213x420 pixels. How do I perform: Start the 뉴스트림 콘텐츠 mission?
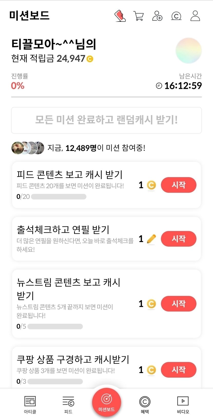point(179,304)
